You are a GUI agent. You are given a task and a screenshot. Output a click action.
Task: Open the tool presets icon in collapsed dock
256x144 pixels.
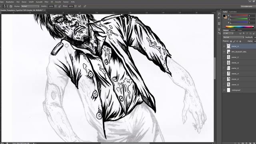[219, 33]
